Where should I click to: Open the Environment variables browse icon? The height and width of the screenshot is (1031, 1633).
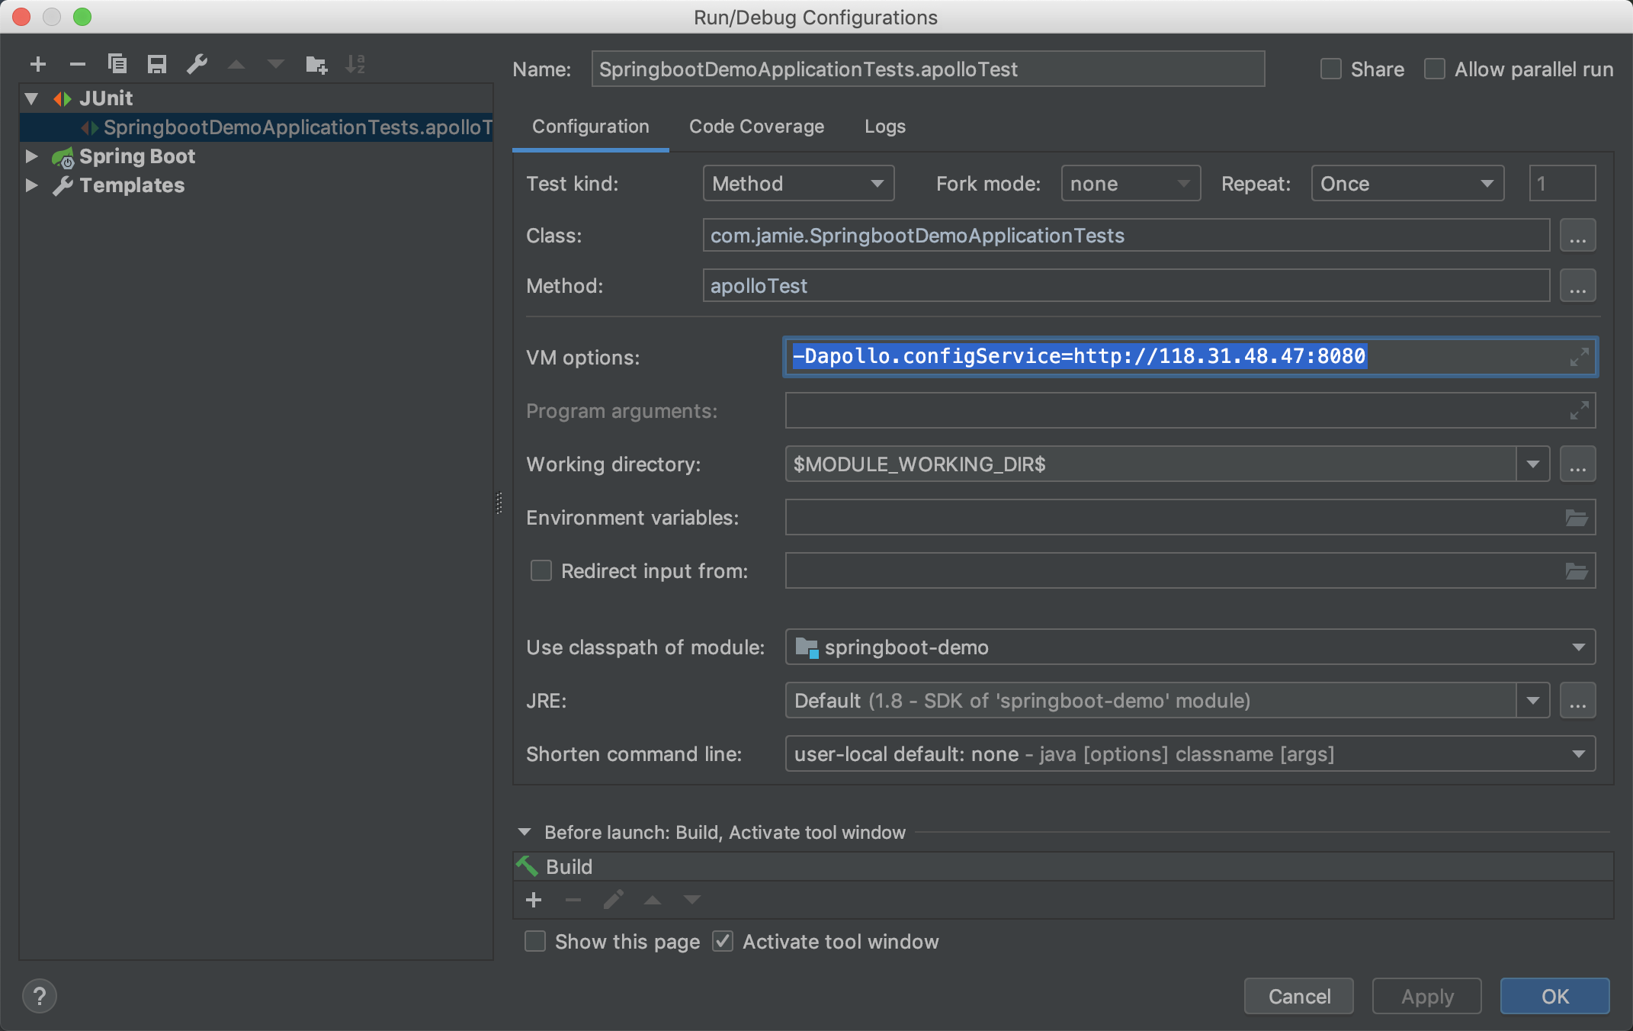point(1576,518)
